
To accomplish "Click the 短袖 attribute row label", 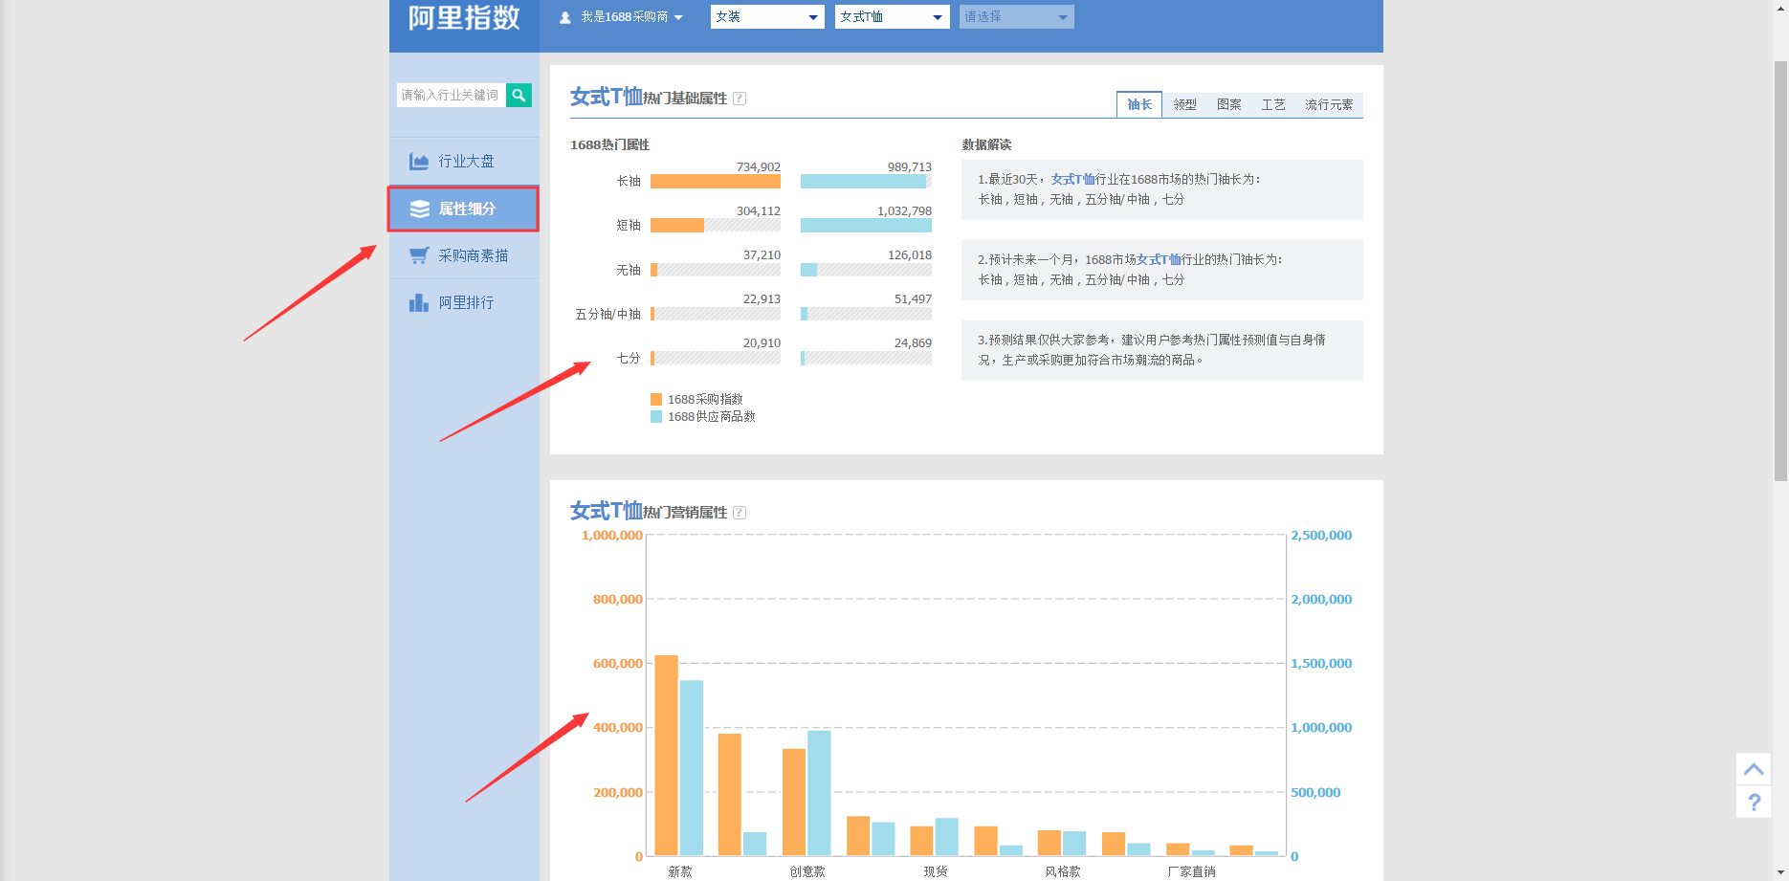I will (629, 225).
